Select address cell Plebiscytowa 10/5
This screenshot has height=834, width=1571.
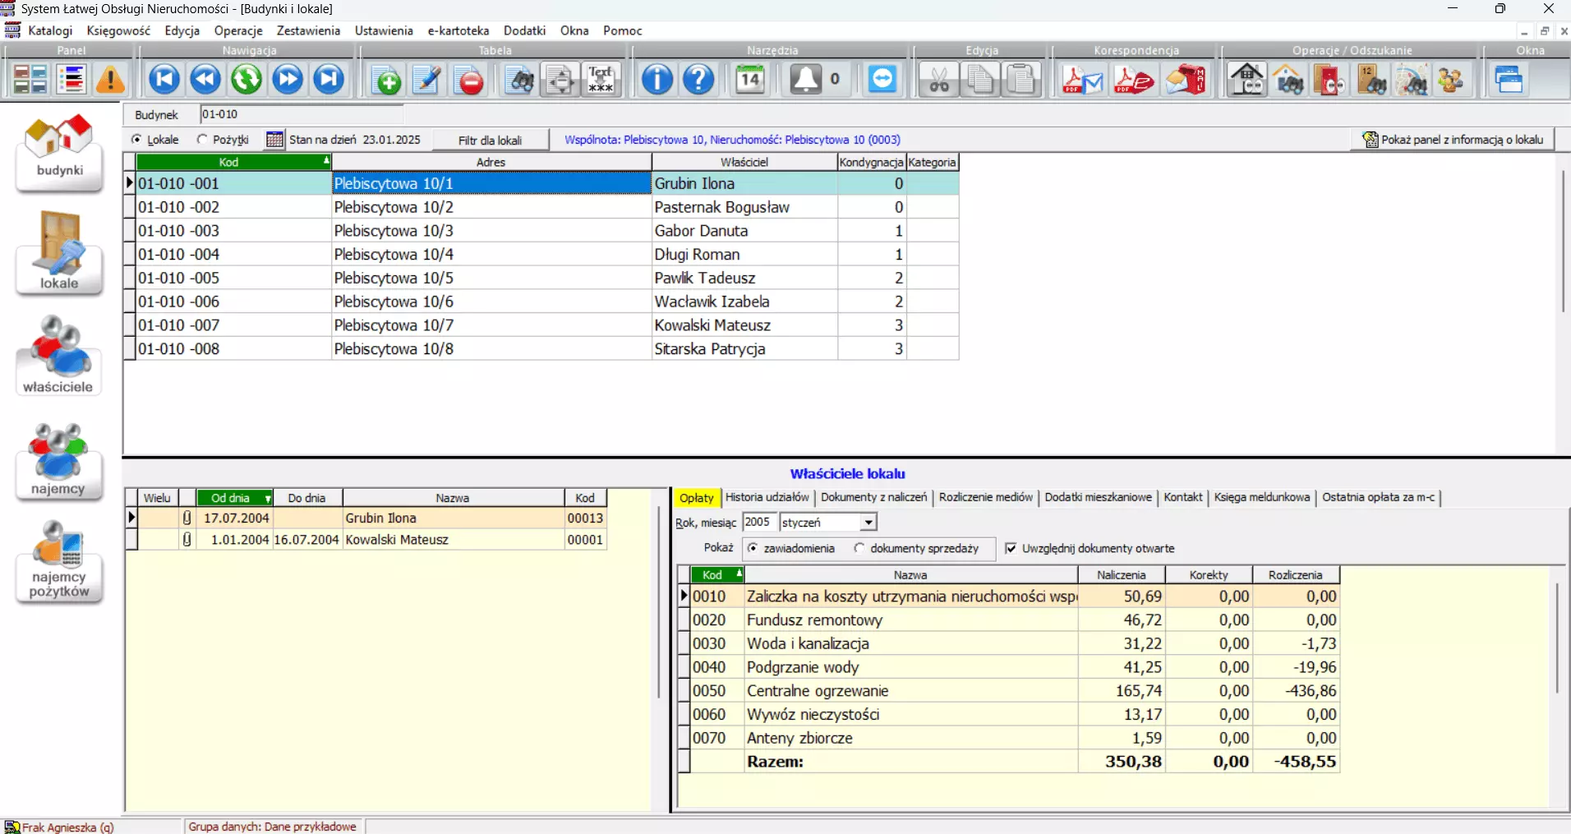point(491,278)
